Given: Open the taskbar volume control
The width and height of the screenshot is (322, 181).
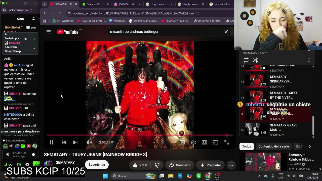Looking at the screenshot, I should tap(294, 176).
